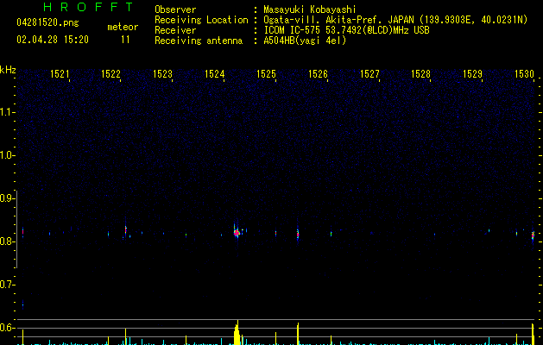Select the ICOM IC-575 receiver value
The width and height of the screenshot is (543, 345).
346,30
